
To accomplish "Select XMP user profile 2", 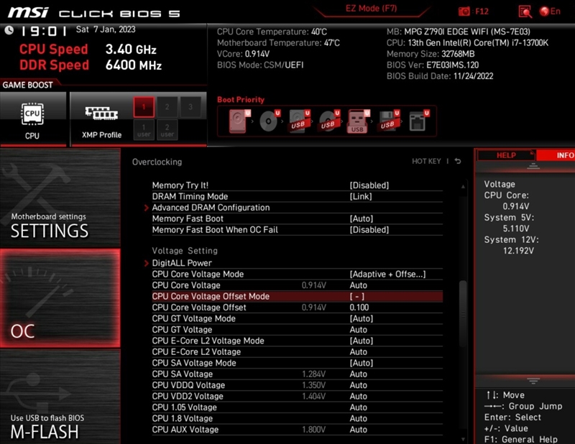I will (x=167, y=130).
